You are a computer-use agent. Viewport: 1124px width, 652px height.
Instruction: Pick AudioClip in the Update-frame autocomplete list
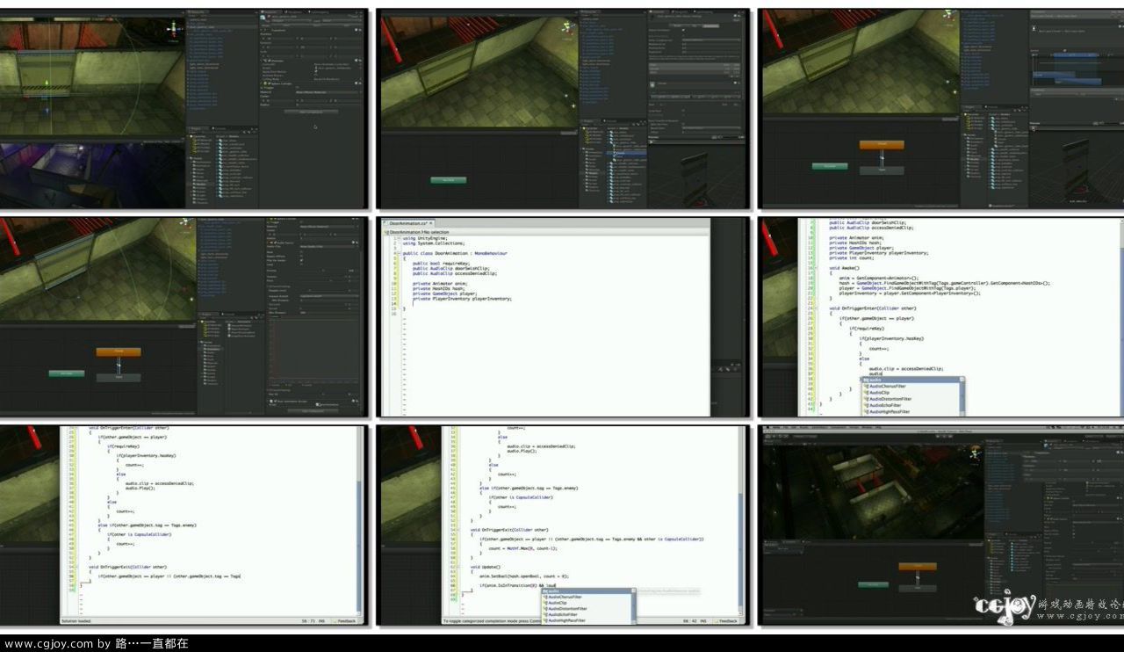tap(558, 603)
